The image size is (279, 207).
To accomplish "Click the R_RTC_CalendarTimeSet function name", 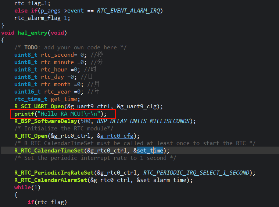I will coord(49,151).
